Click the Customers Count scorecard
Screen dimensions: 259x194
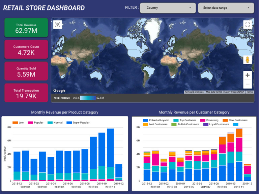pyautogui.click(x=26, y=49)
